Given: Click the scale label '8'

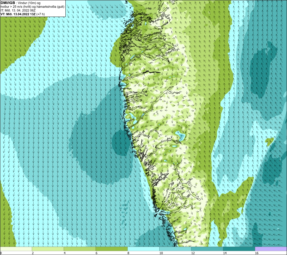Looking at the screenshot, I should click(x=128, y=253).
